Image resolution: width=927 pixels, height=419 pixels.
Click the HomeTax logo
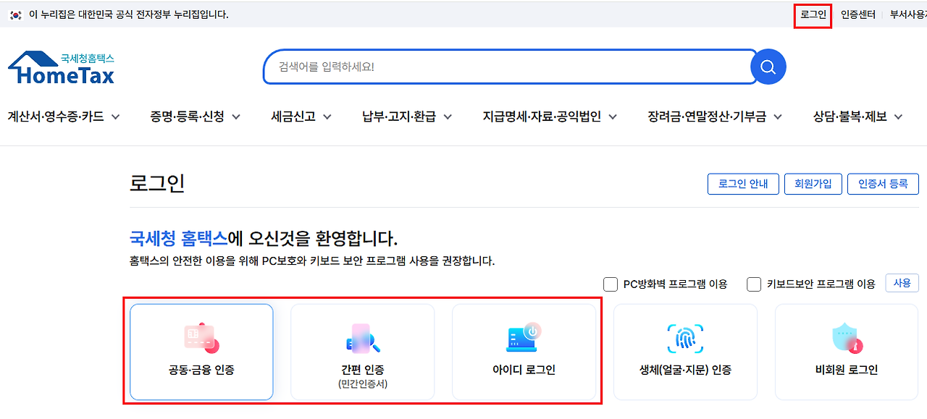pyautogui.click(x=62, y=68)
